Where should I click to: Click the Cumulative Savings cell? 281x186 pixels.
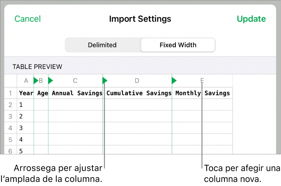[139, 93]
